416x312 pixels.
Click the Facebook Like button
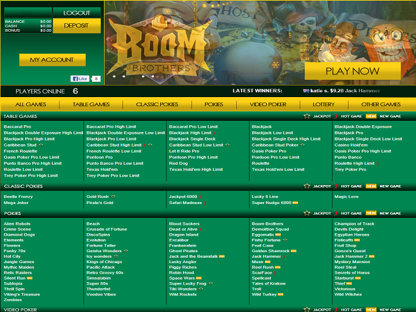click(x=80, y=79)
